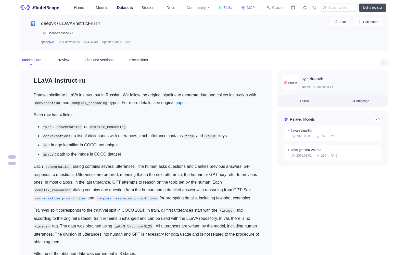Image resolution: width=408 pixels, height=255 pixels.
Task: Expand the Community dropdown menu
Action: (198, 8)
